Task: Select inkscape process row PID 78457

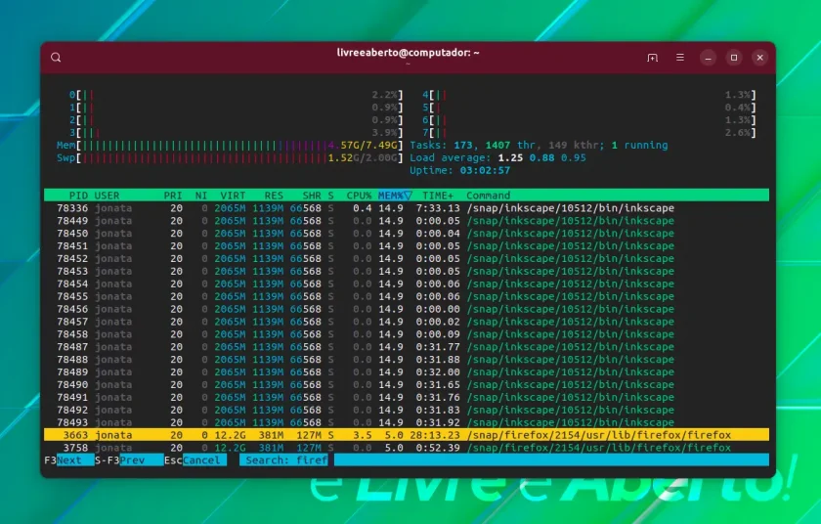Action: coord(407,322)
